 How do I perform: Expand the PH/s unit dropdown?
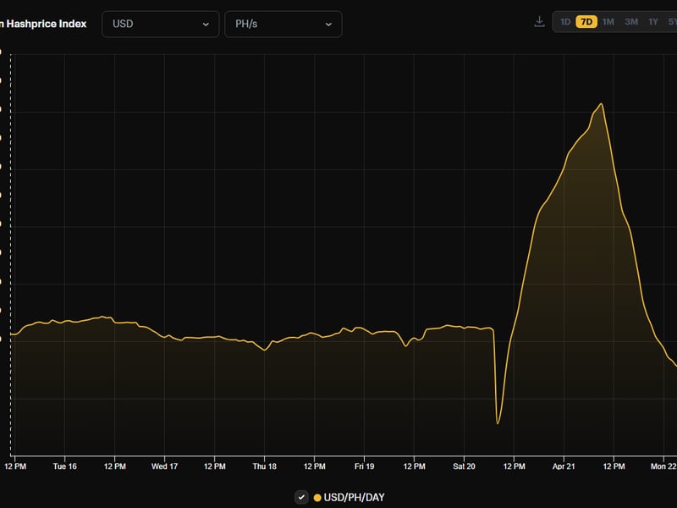tap(283, 24)
